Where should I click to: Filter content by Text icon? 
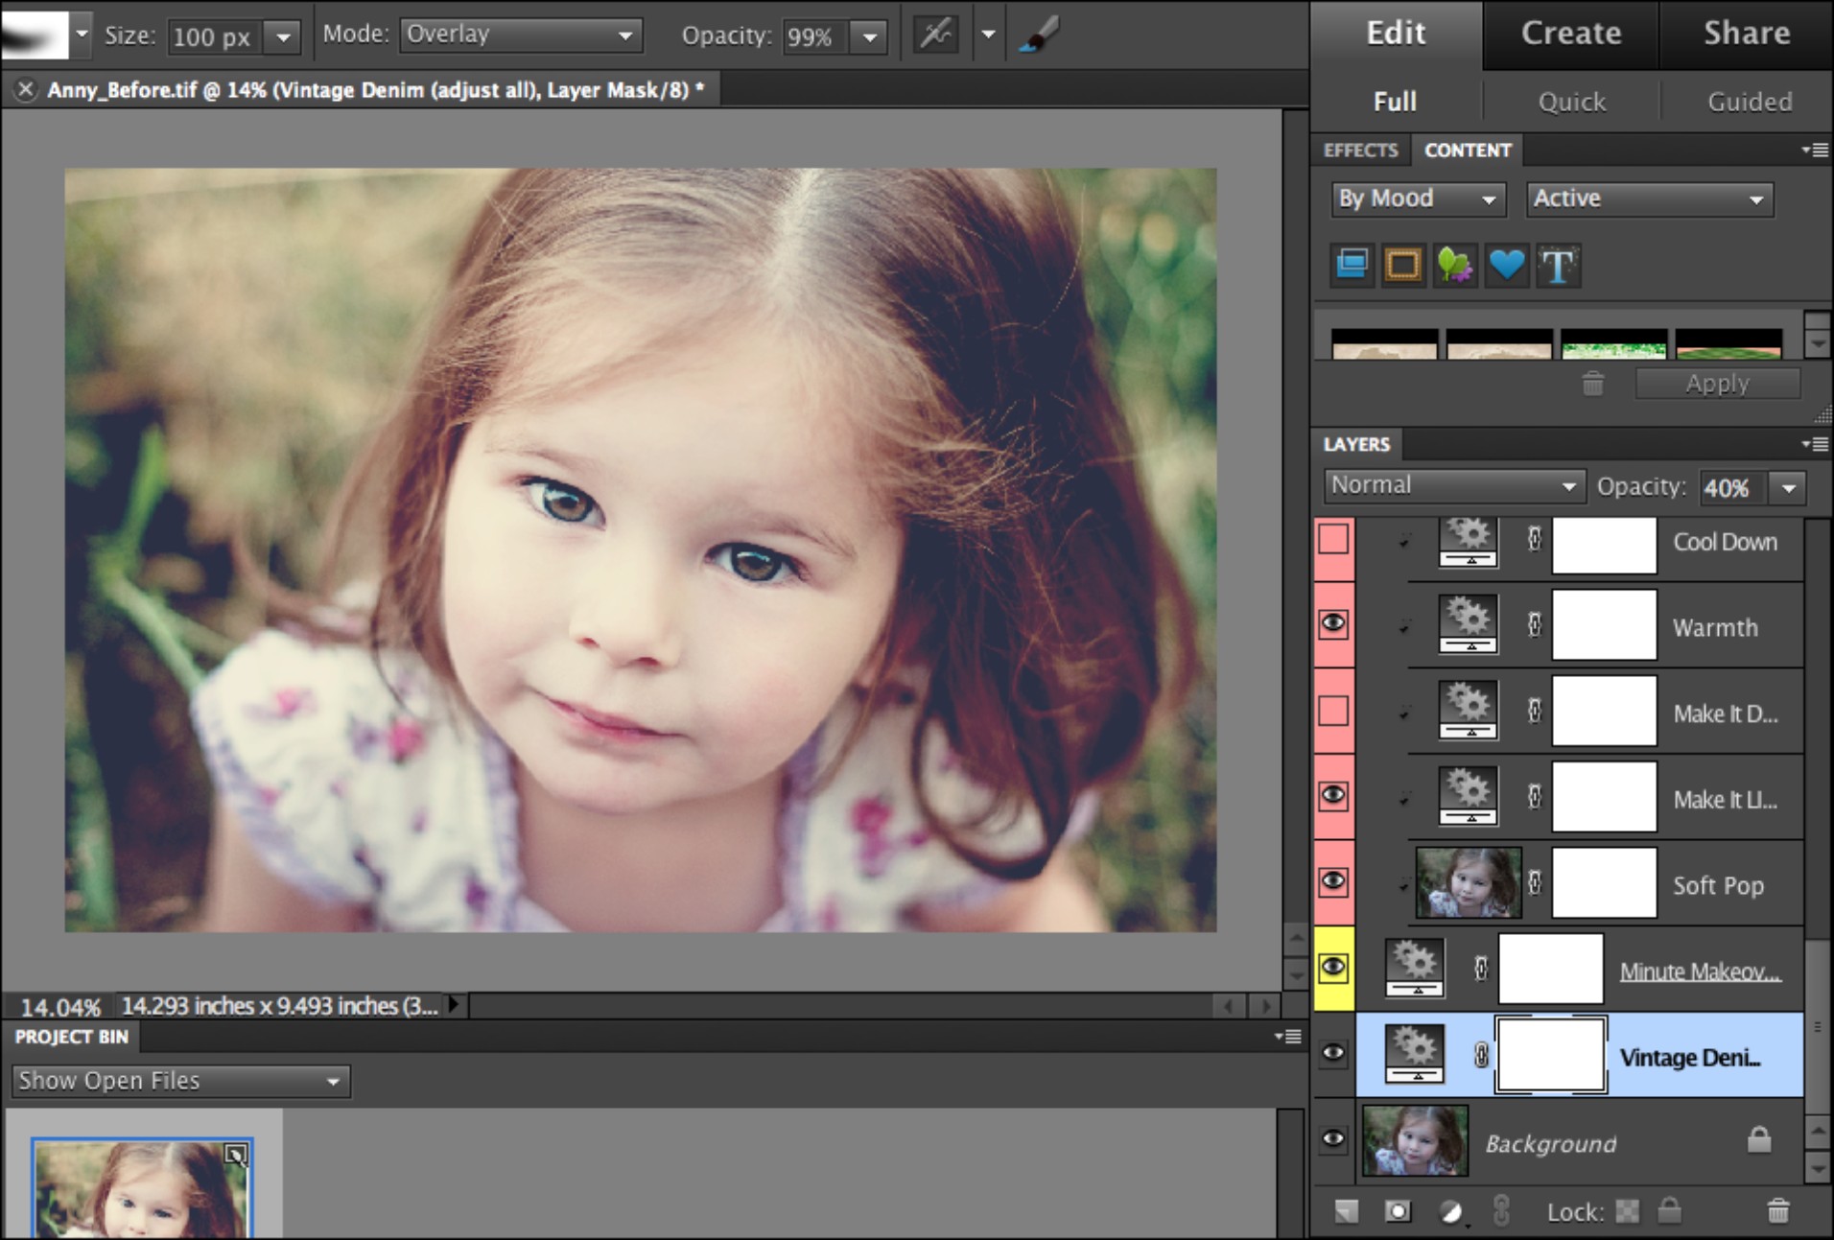(x=1558, y=265)
